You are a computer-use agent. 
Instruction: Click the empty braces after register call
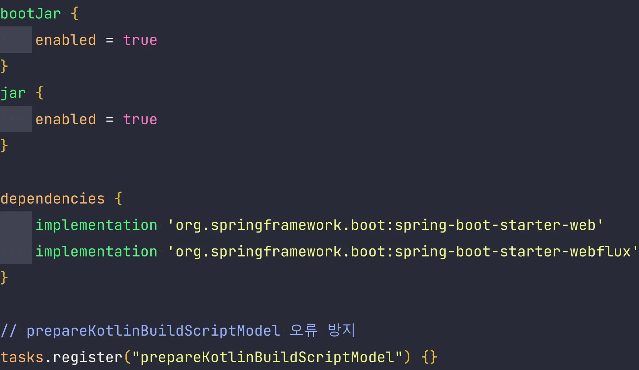pyautogui.click(x=429, y=357)
